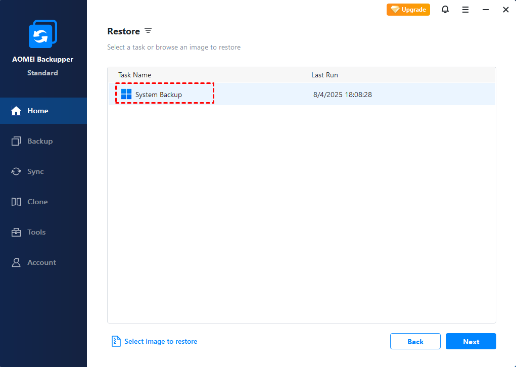
Task: Show notifications via the bell icon
Action: [445, 10]
